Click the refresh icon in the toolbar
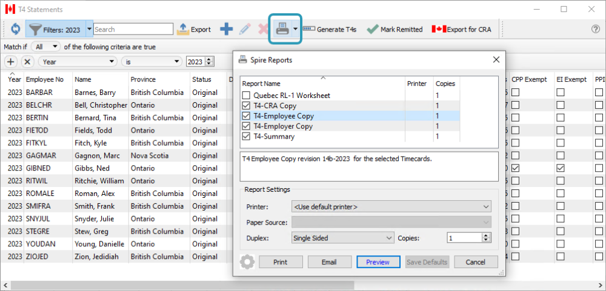 click(16, 29)
